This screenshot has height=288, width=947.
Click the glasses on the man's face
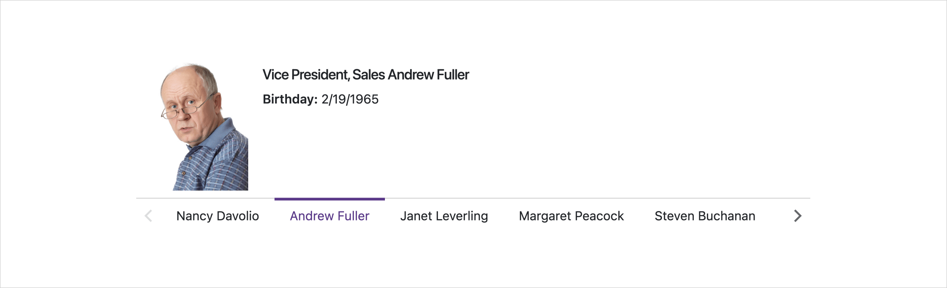tap(184, 108)
